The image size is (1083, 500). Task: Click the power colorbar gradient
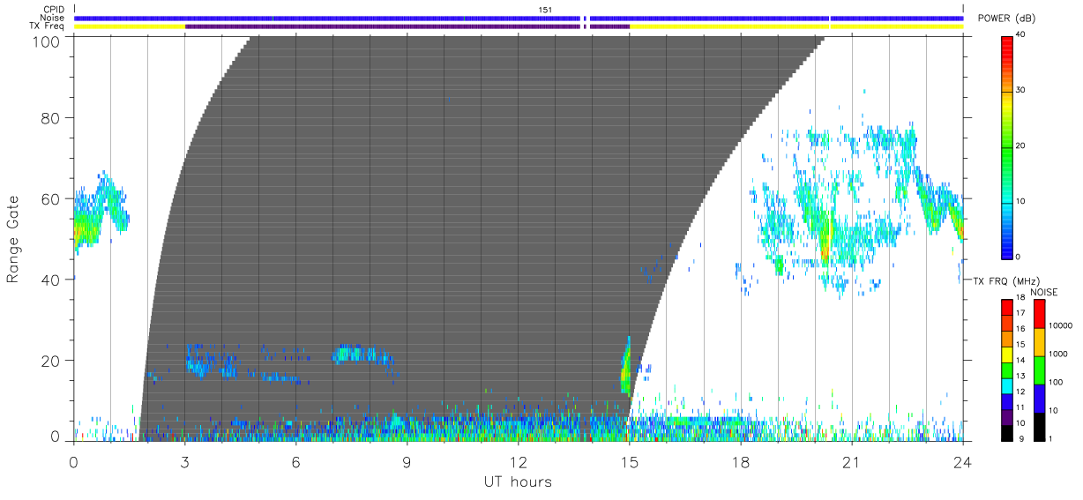click(1007, 146)
